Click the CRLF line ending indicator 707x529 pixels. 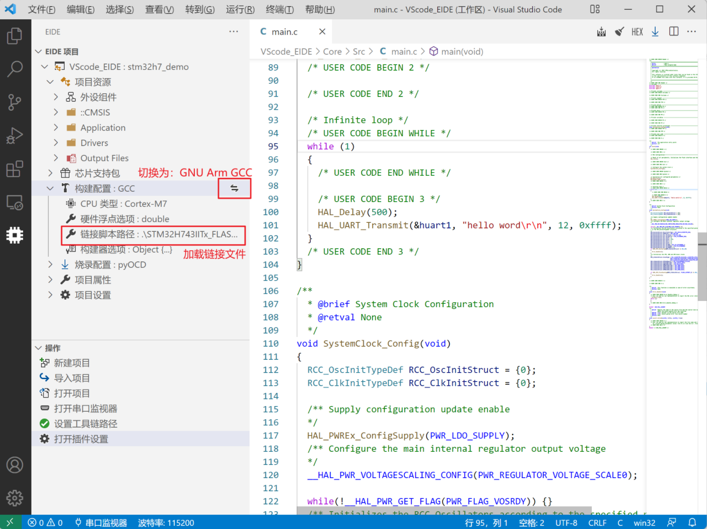[597, 522]
